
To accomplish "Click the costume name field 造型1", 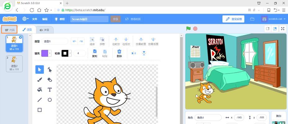I will tap(55, 42).
